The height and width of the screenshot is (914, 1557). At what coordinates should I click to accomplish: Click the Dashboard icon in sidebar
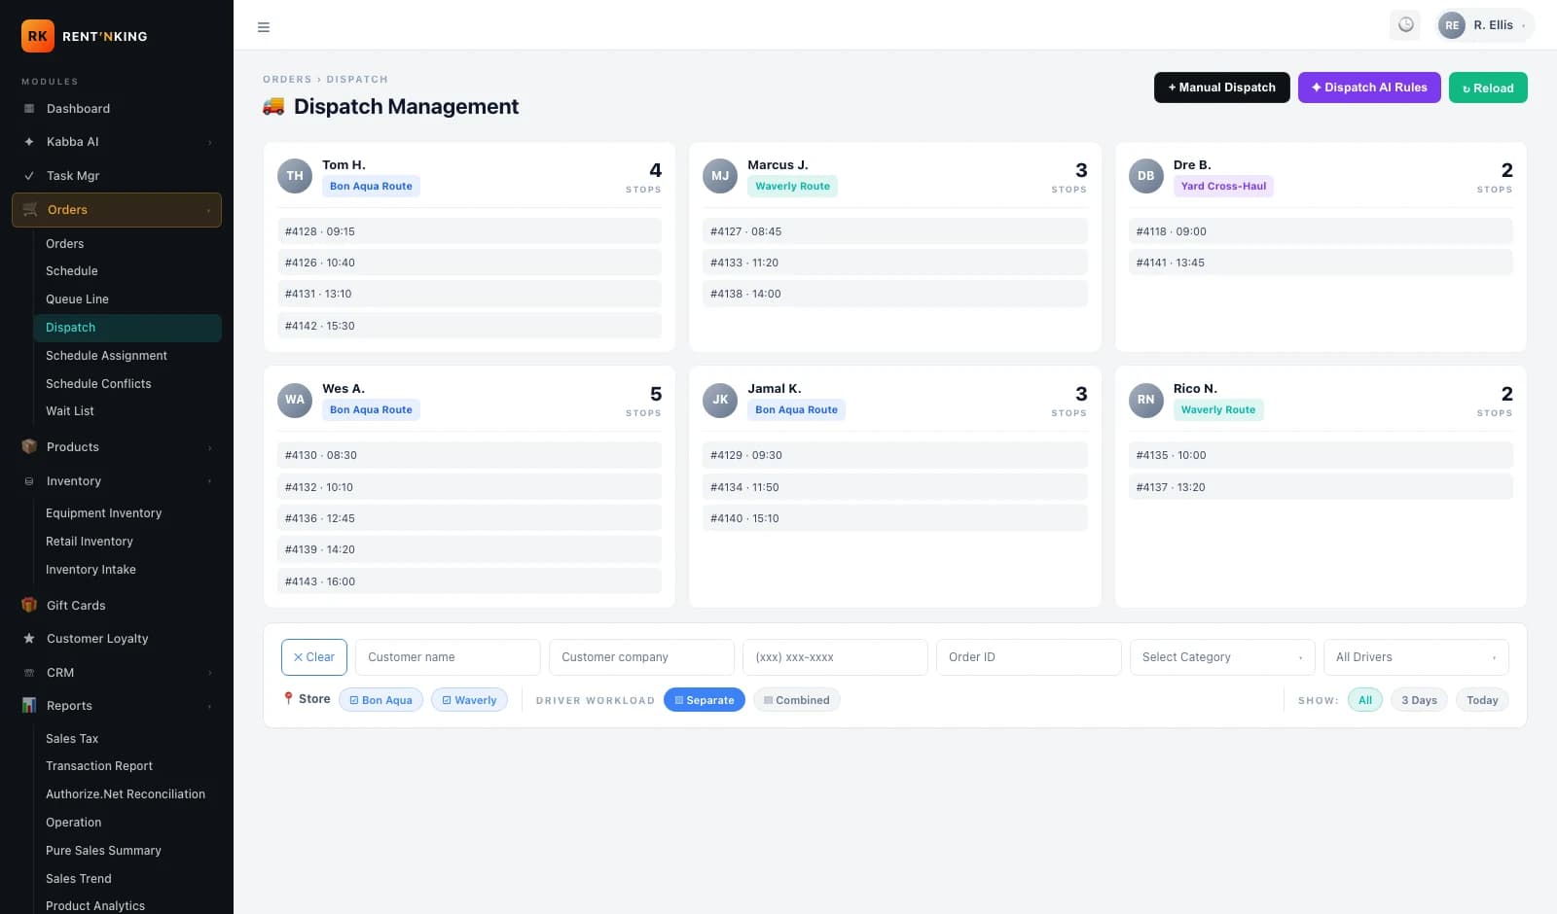click(29, 109)
